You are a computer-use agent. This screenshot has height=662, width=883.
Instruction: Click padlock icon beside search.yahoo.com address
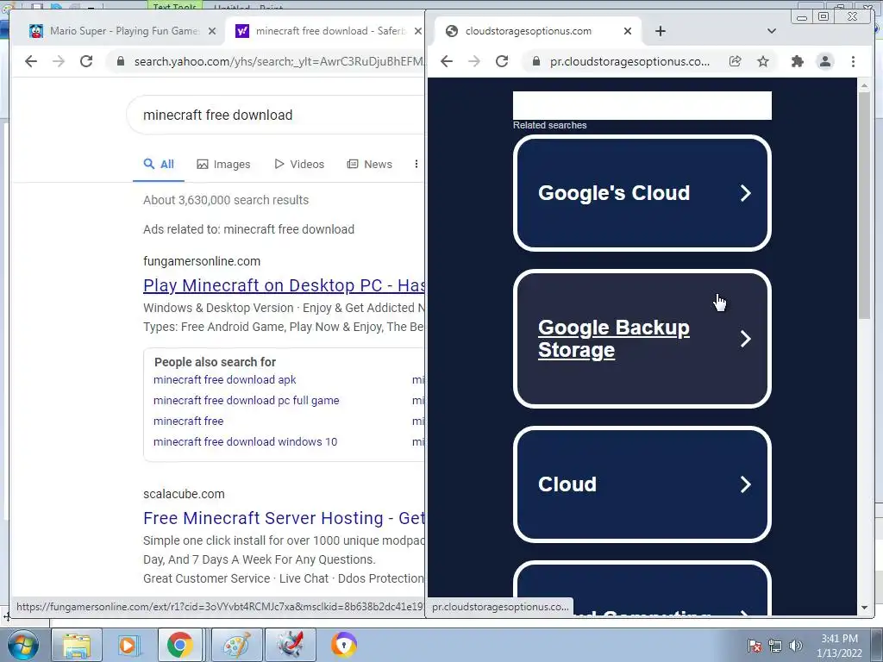pyautogui.click(x=120, y=61)
